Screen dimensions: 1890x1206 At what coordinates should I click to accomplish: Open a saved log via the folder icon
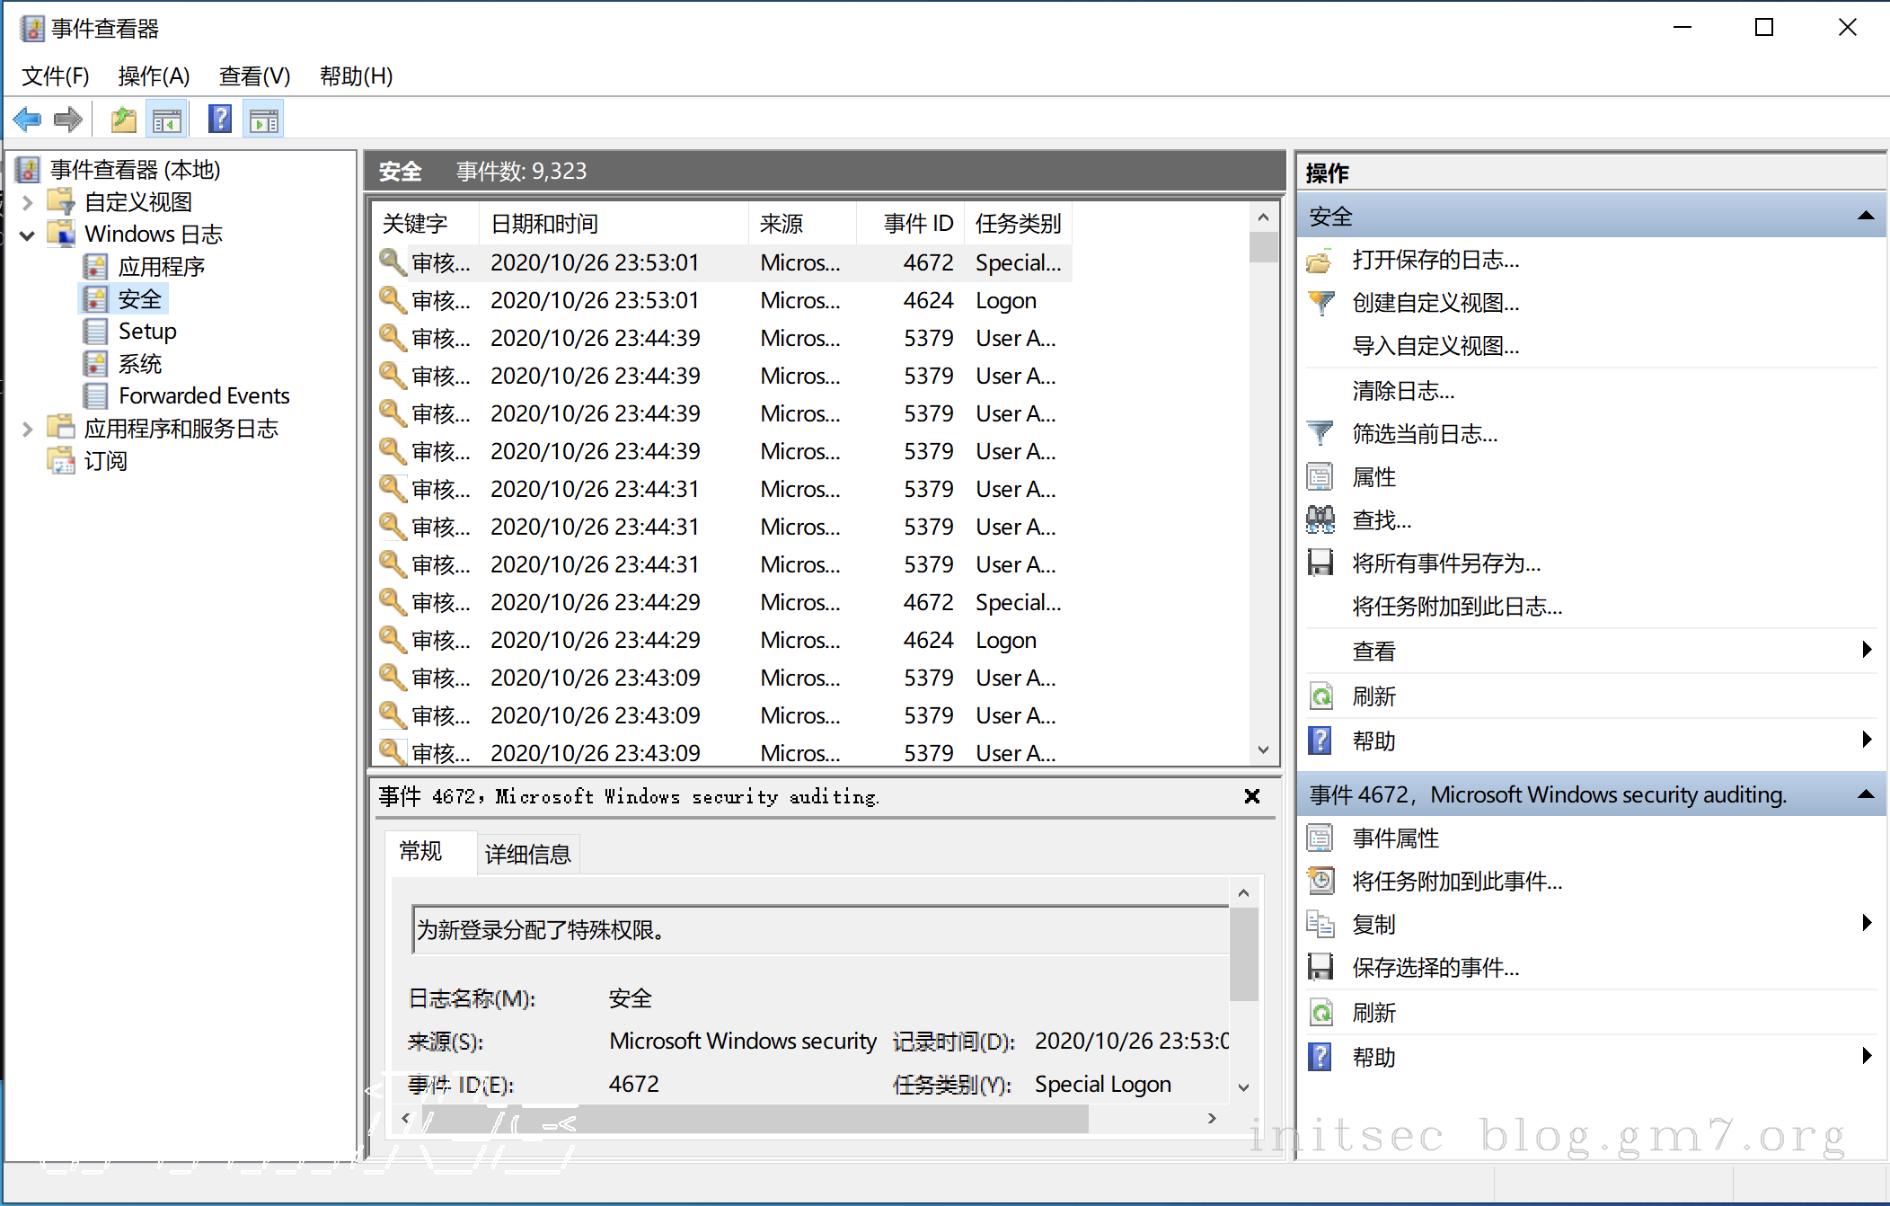[x=1320, y=260]
